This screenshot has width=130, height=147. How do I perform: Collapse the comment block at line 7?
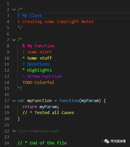pos(14,40)
